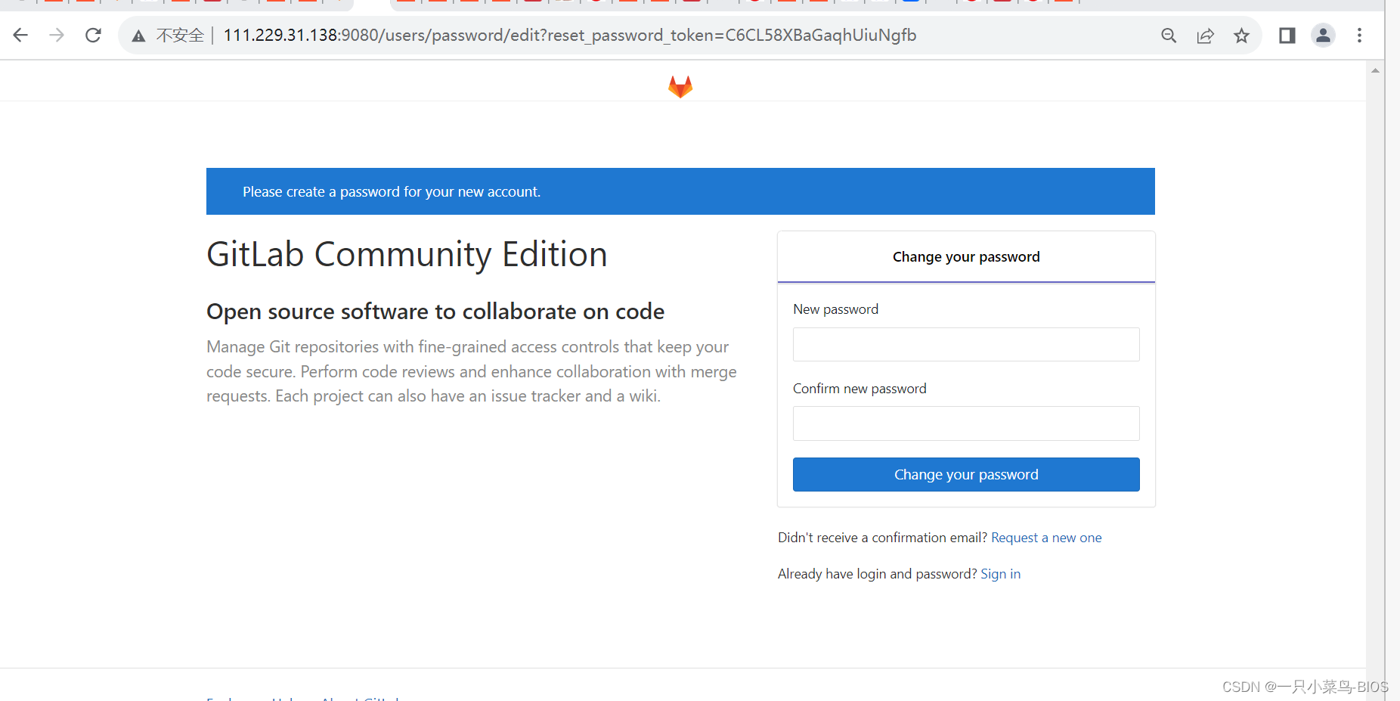The height and width of the screenshot is (701, 1400).
Task: Open the browser side panel icon
Action: click(x=1287, y=35)
